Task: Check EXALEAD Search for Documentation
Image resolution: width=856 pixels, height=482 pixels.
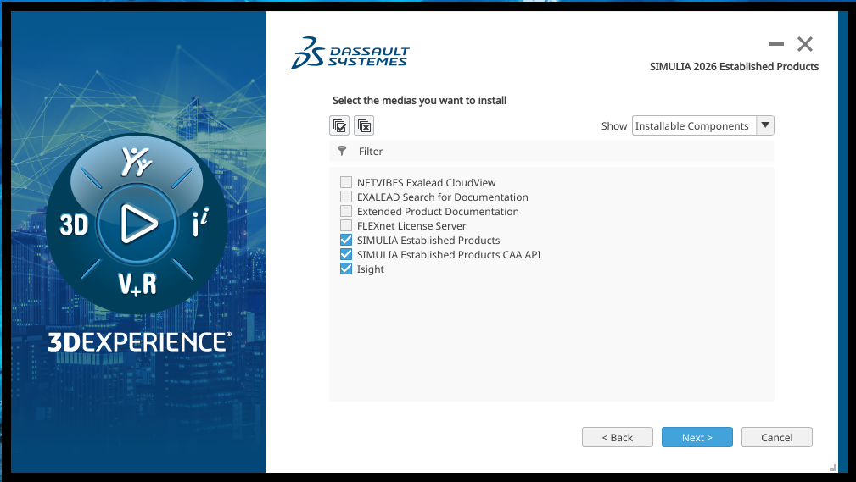Action: (x=346, y=197)
